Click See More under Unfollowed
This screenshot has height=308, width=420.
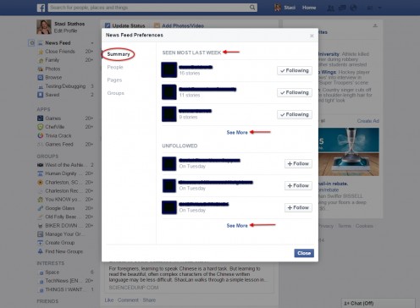pyautogui.click(x=237, y=226)
